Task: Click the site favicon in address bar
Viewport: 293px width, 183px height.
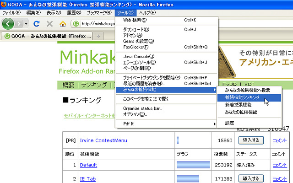Action: click(x=76, y=24)
